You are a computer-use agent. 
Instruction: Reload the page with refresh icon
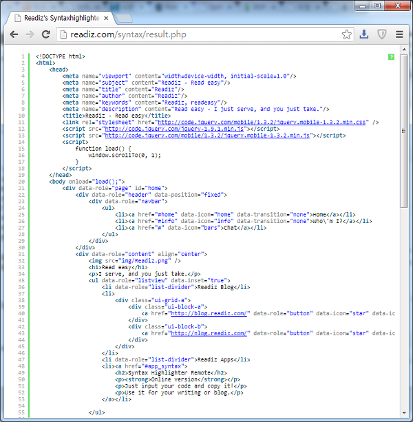[46, 34]
